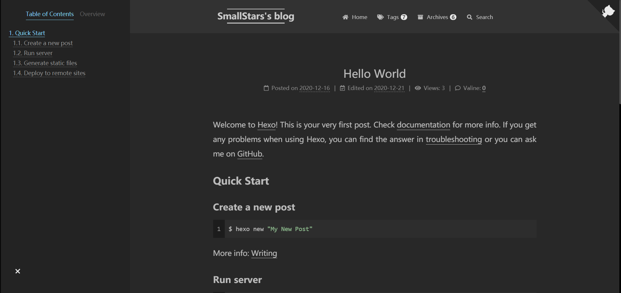Open the Writing link after More info
621x293 pixels.
(x=264, y=253)
